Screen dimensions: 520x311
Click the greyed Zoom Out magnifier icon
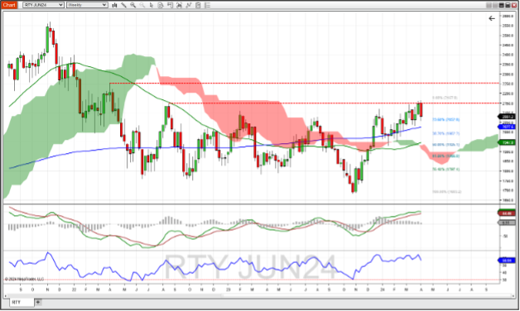(142, 5)
